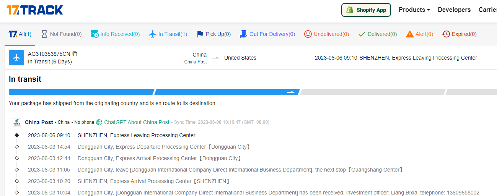
Task: Select the 2023-06-03 14:54 timeline marker
Action: pos(17,147)
